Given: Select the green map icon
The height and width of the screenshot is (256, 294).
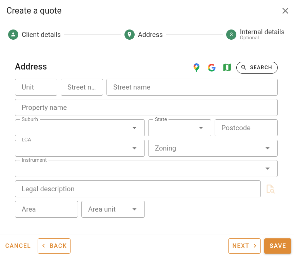Looking at the screenshot, I should coord(227,67).
